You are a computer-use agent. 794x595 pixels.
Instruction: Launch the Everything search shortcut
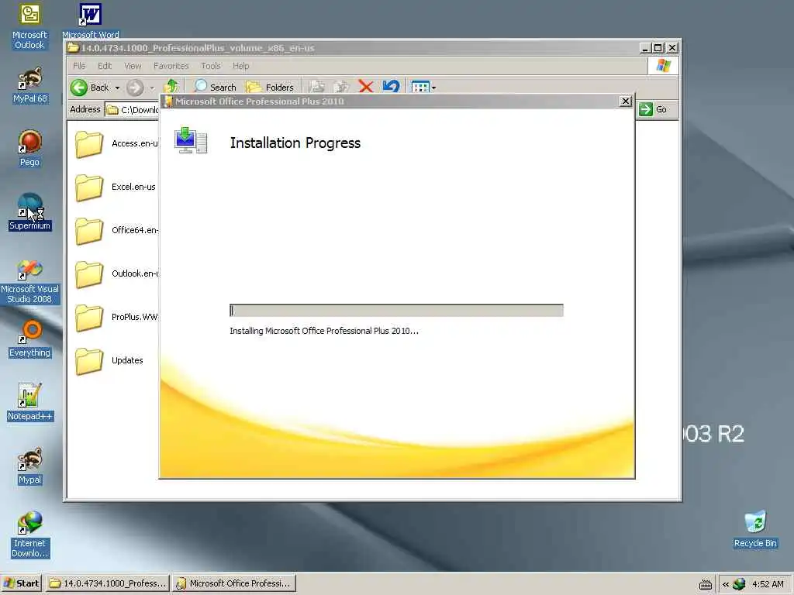pos(30,339)
